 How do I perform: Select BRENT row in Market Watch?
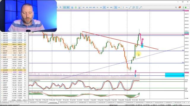pyautogui.click(x=14, y=53)
